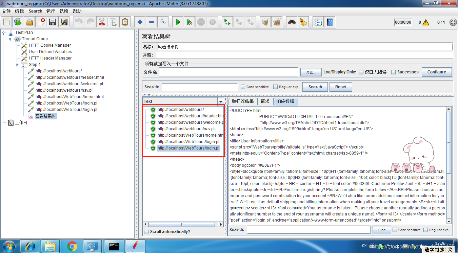The image size is (458, 253).
Task: Create a new test plan with New icon
Action: [6, 22]
